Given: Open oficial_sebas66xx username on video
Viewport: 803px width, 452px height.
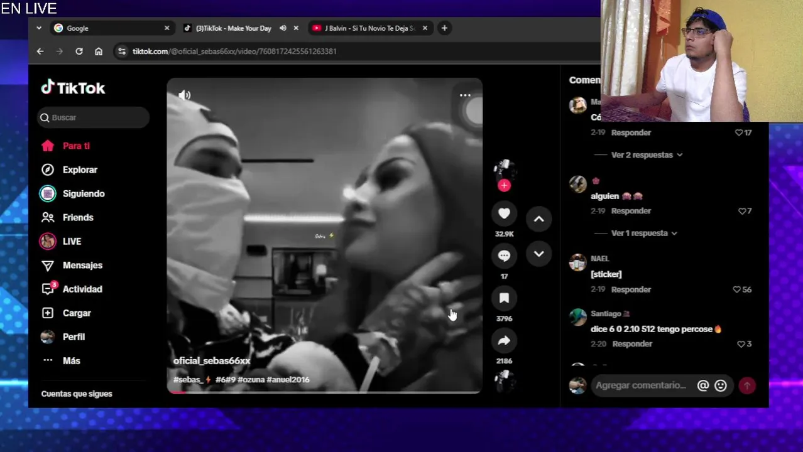Looking at the screenshot, I should [x=212, y=361].
